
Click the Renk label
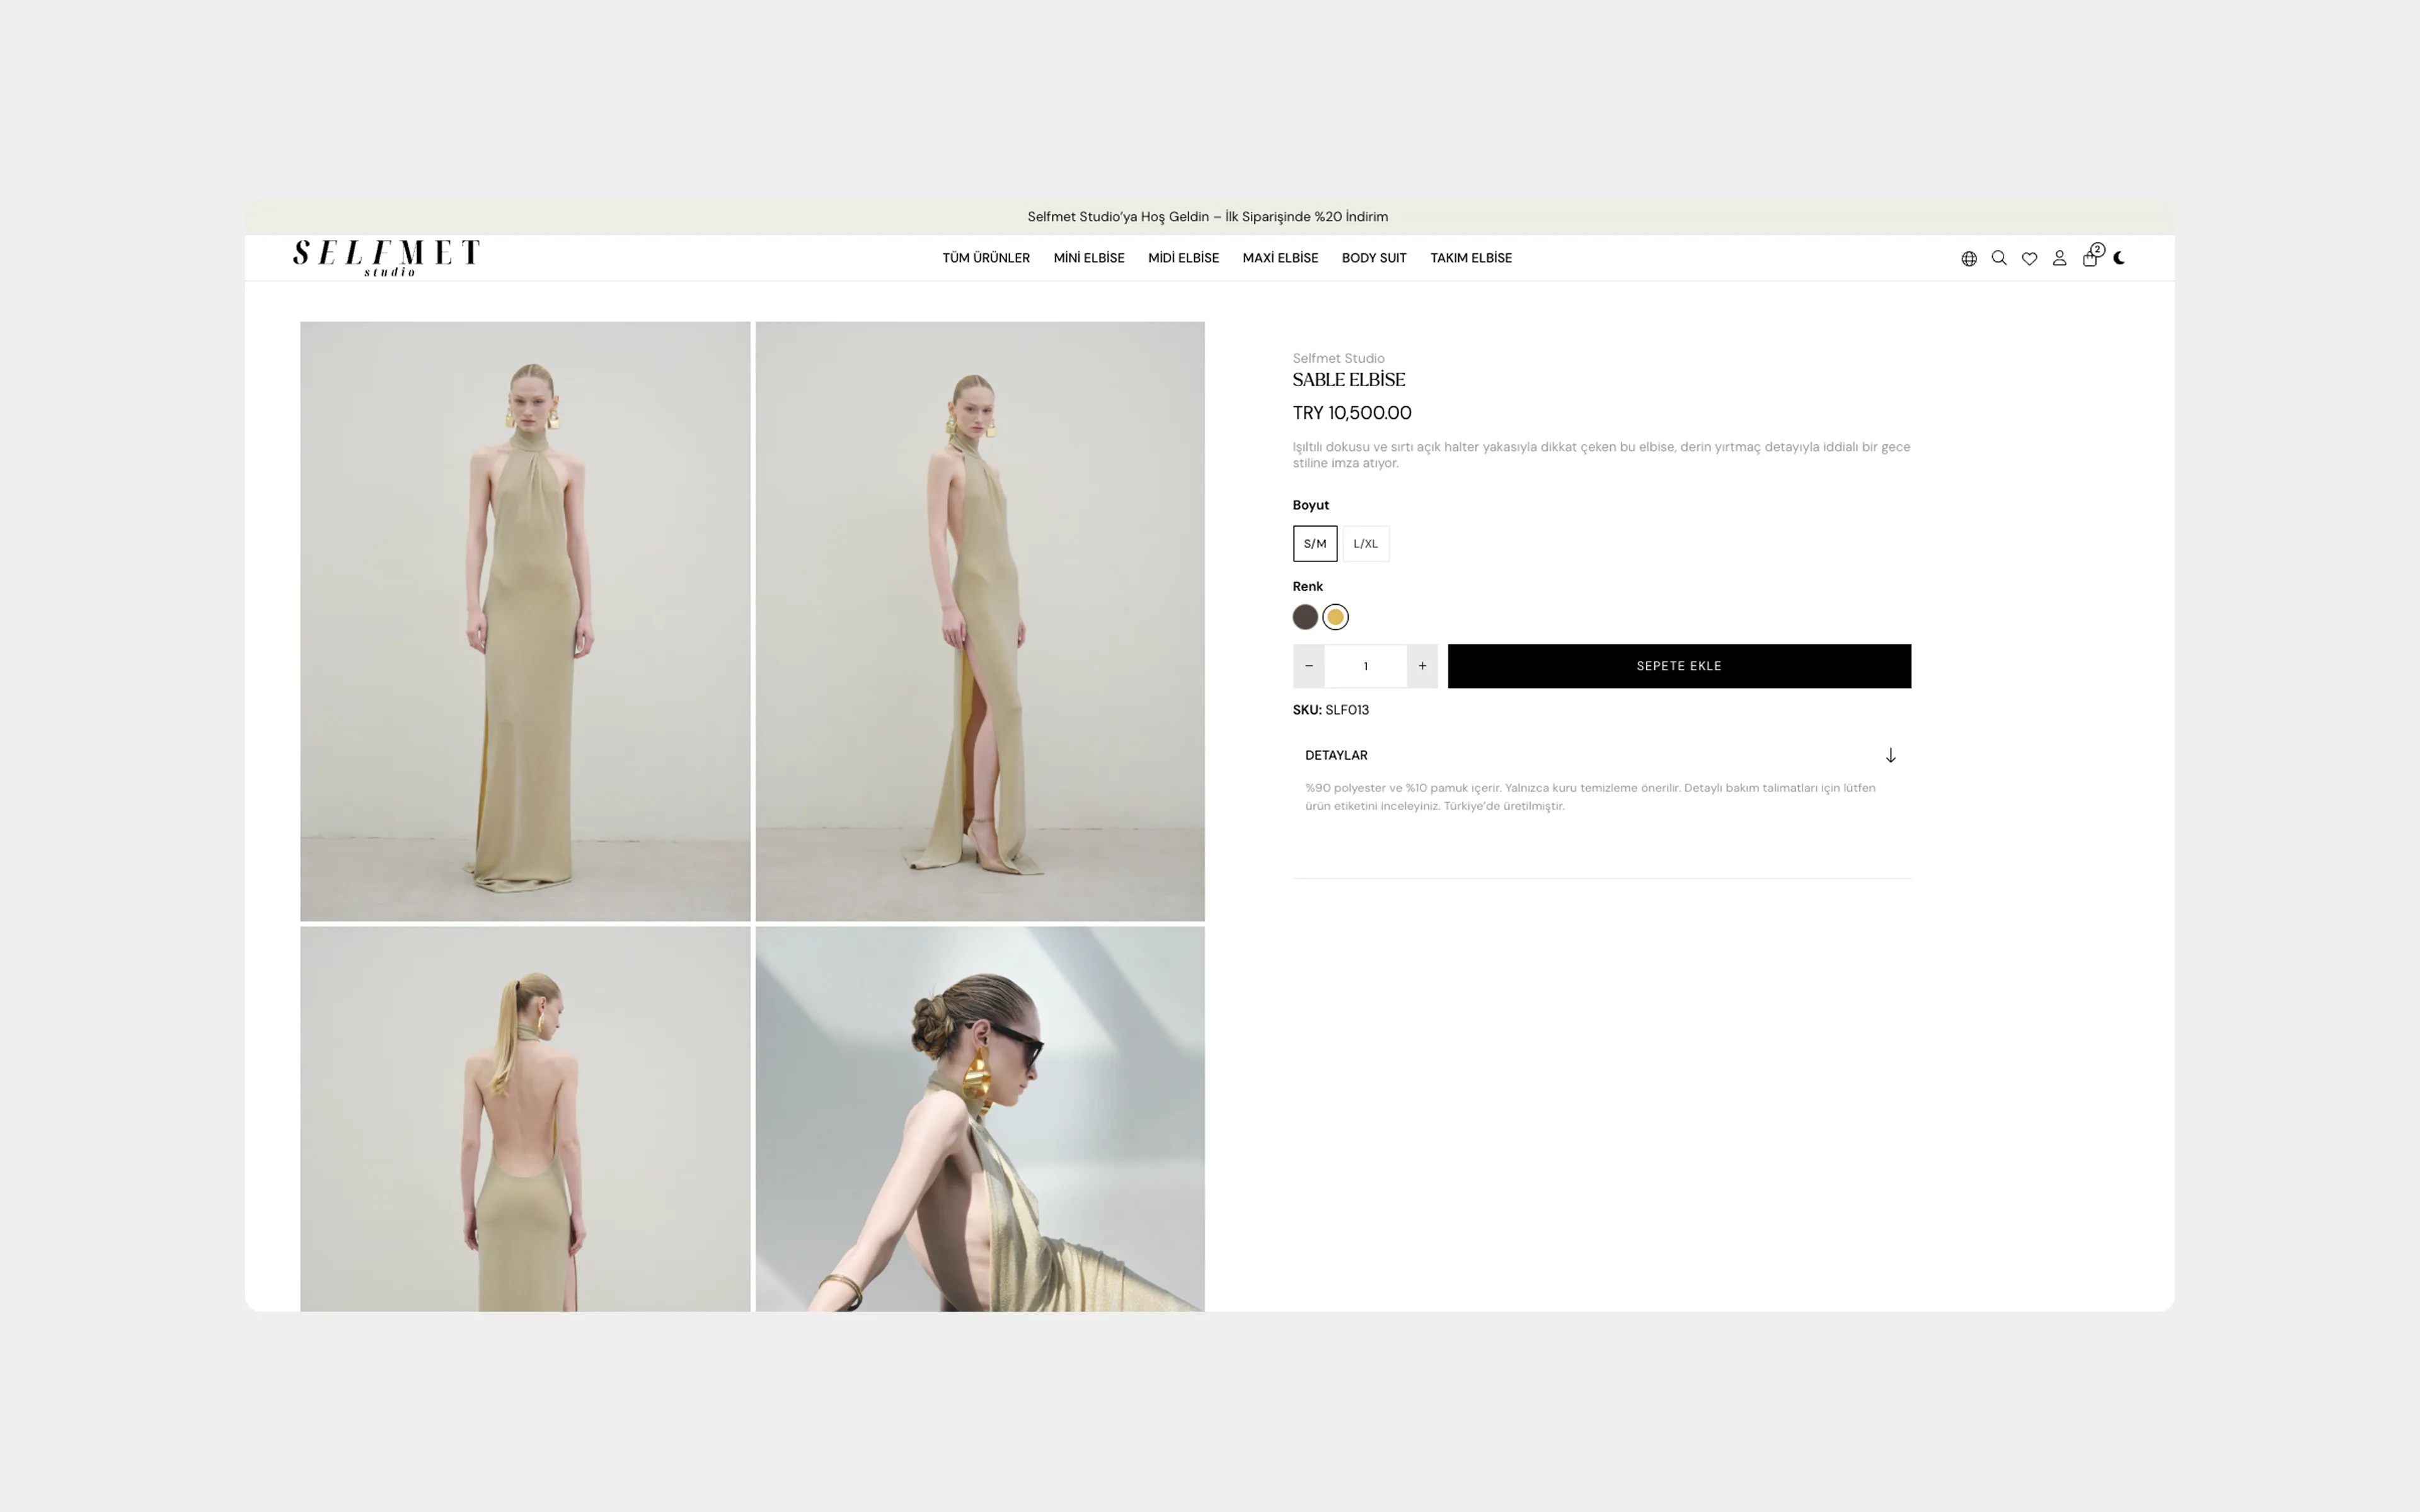[x=1307, y=587]
